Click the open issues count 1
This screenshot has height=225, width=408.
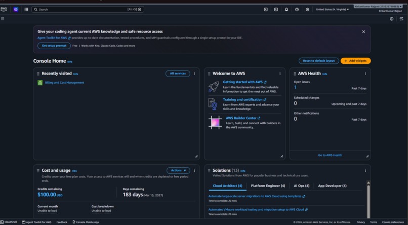(x=295, y=88)
